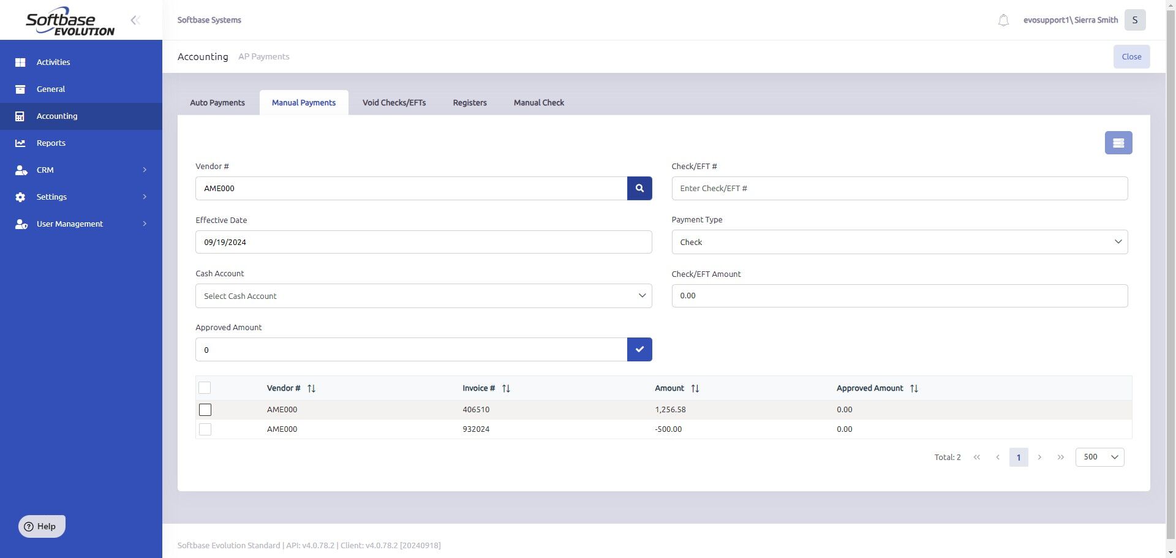Click the Close button
Viewport: 1176px width, 558px height.
click(1132, 56)
